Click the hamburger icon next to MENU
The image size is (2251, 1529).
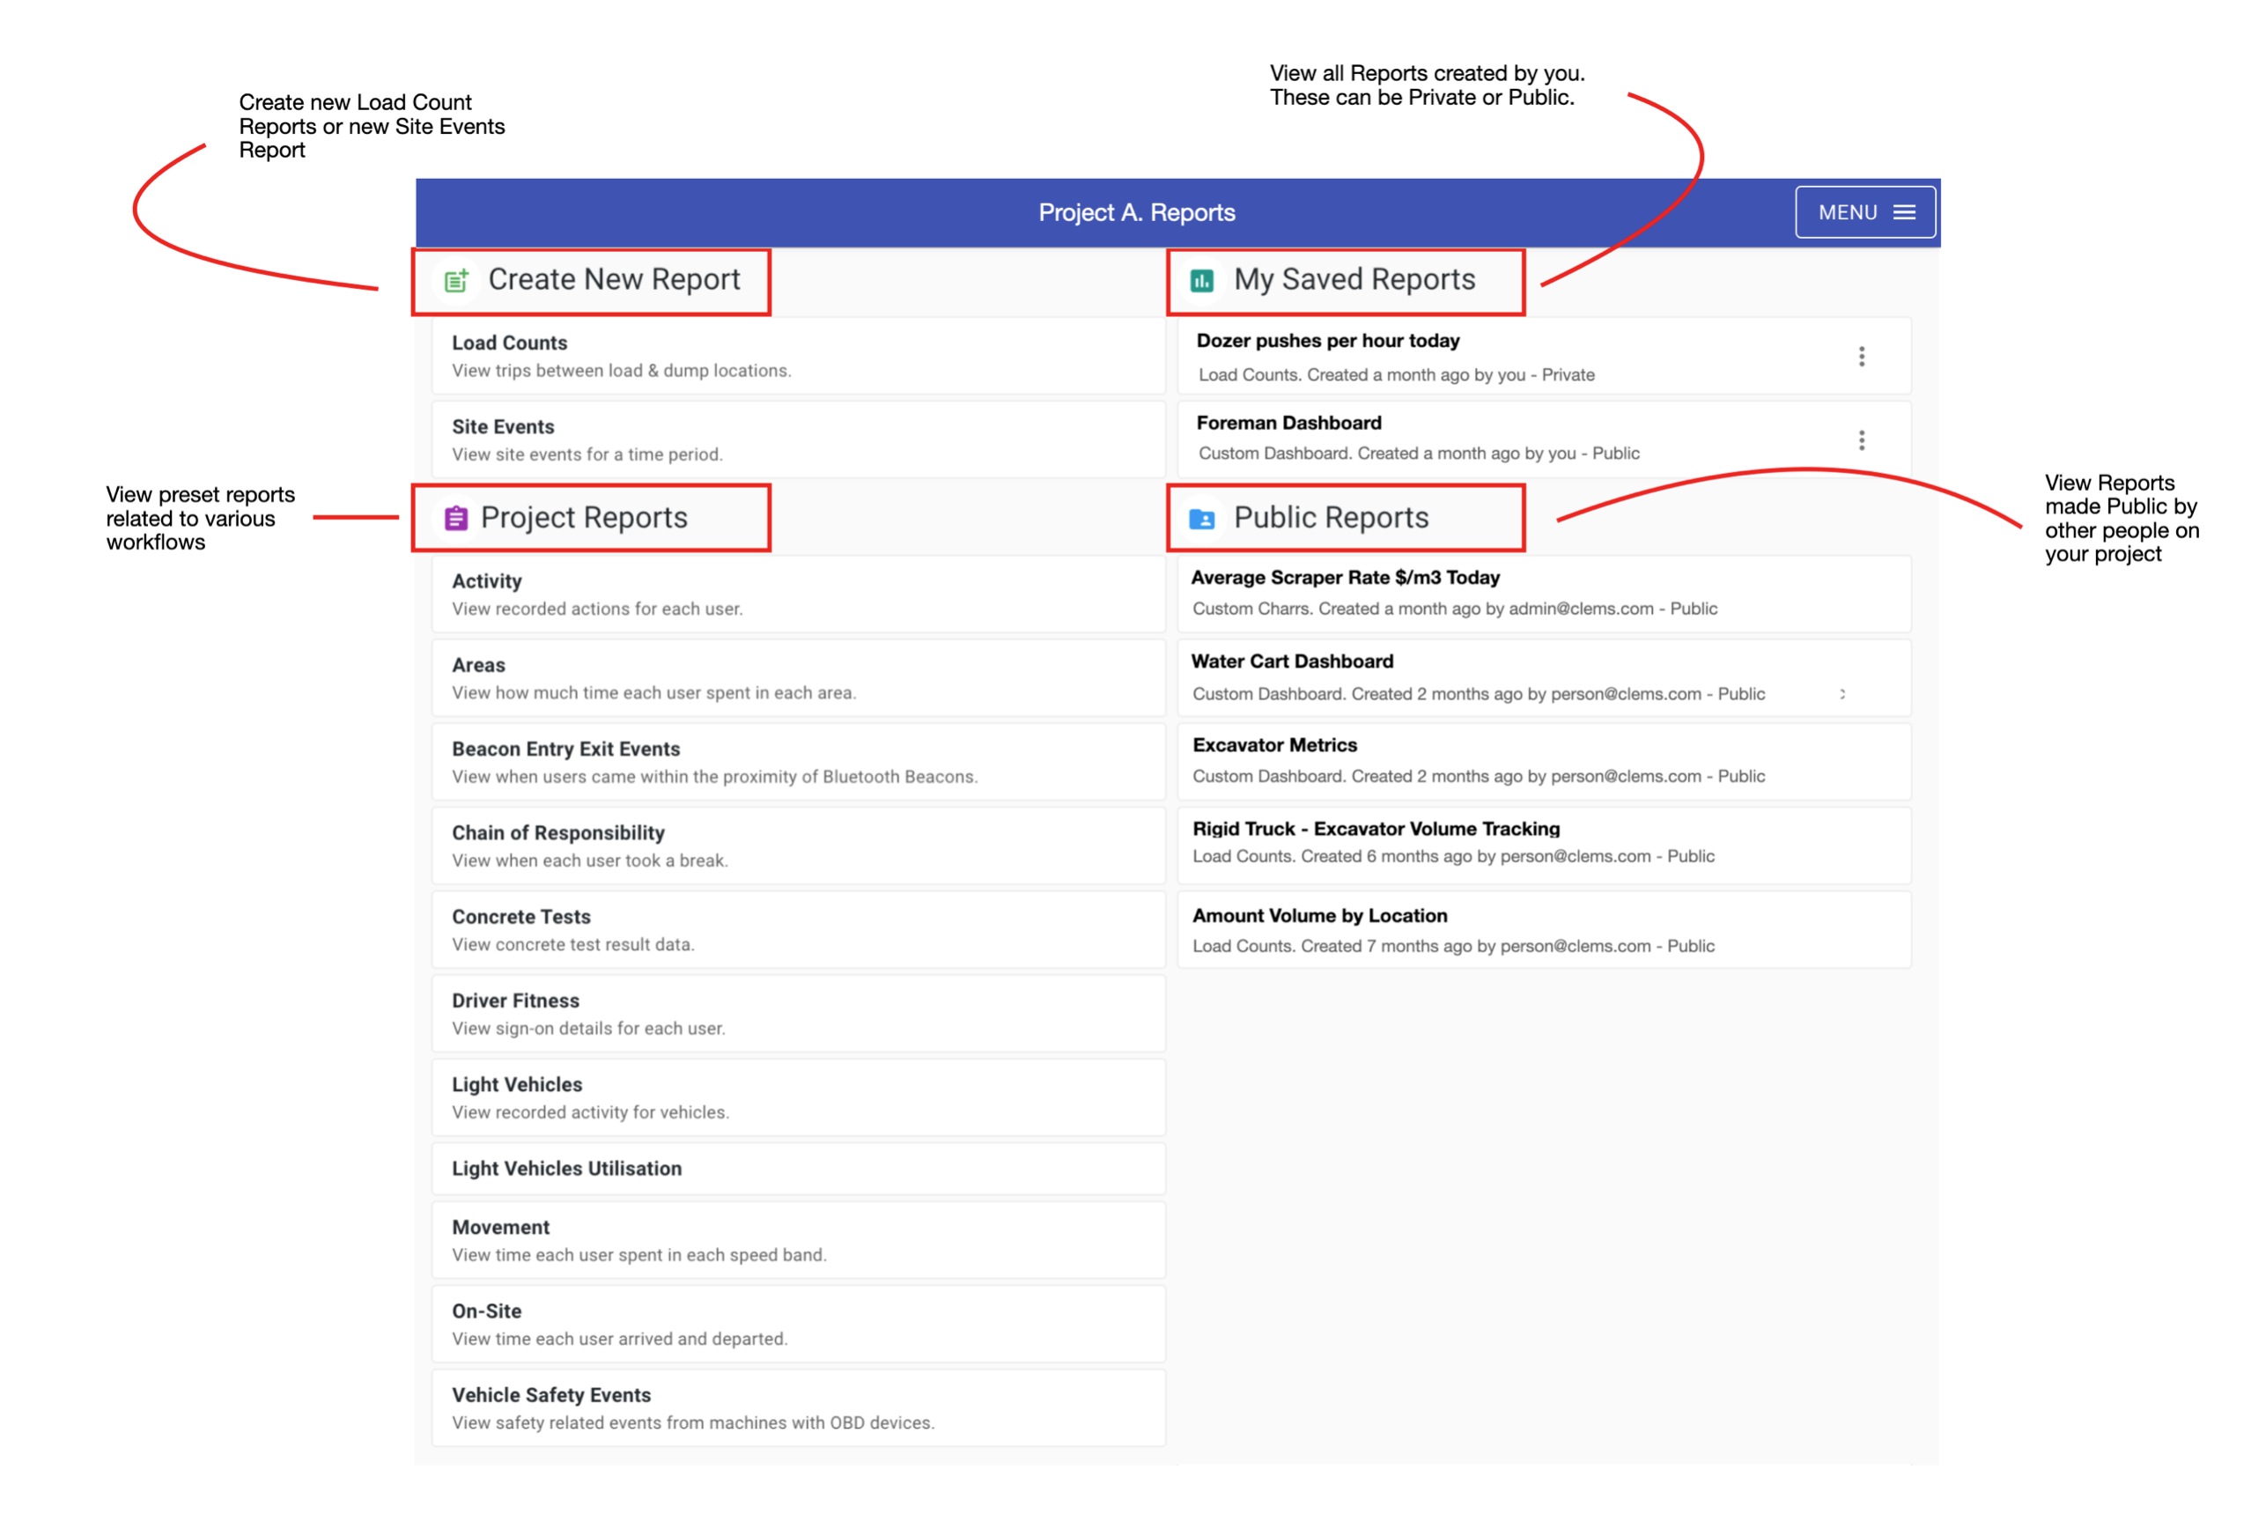tap(1902, 211)
